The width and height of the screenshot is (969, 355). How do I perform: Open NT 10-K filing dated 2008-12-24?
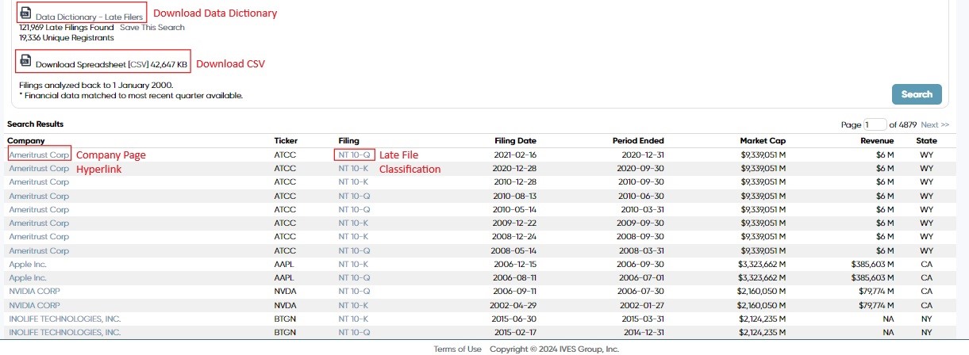[x=354, y=237]
